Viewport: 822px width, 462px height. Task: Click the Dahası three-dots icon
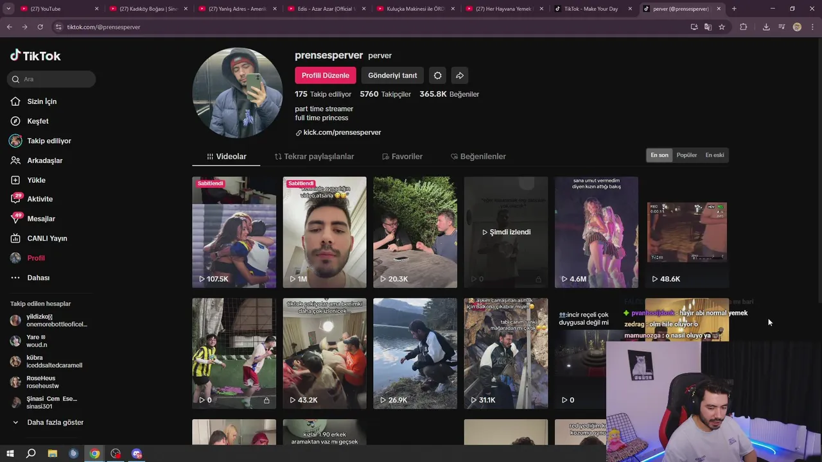point(15,278)
